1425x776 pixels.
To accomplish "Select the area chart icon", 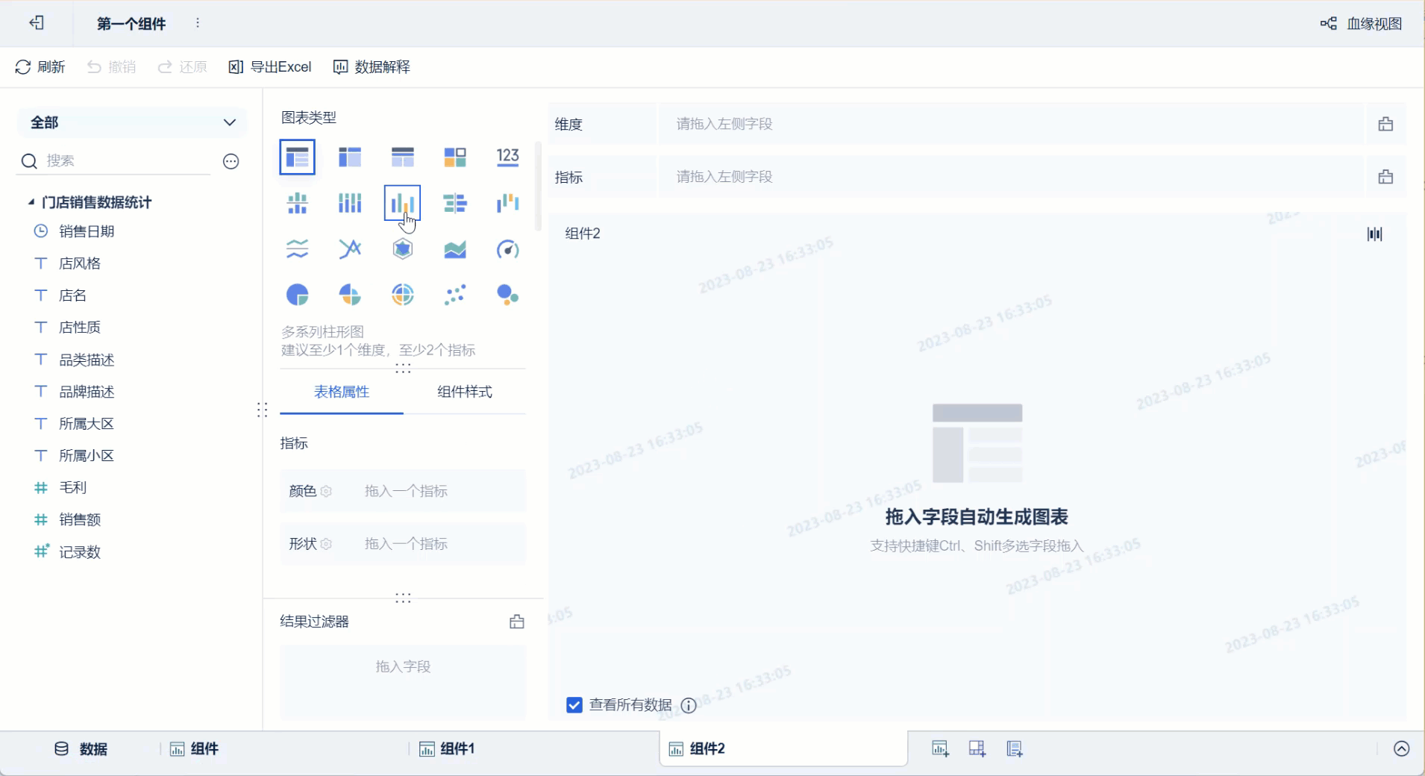I will (x=454, y=249).
